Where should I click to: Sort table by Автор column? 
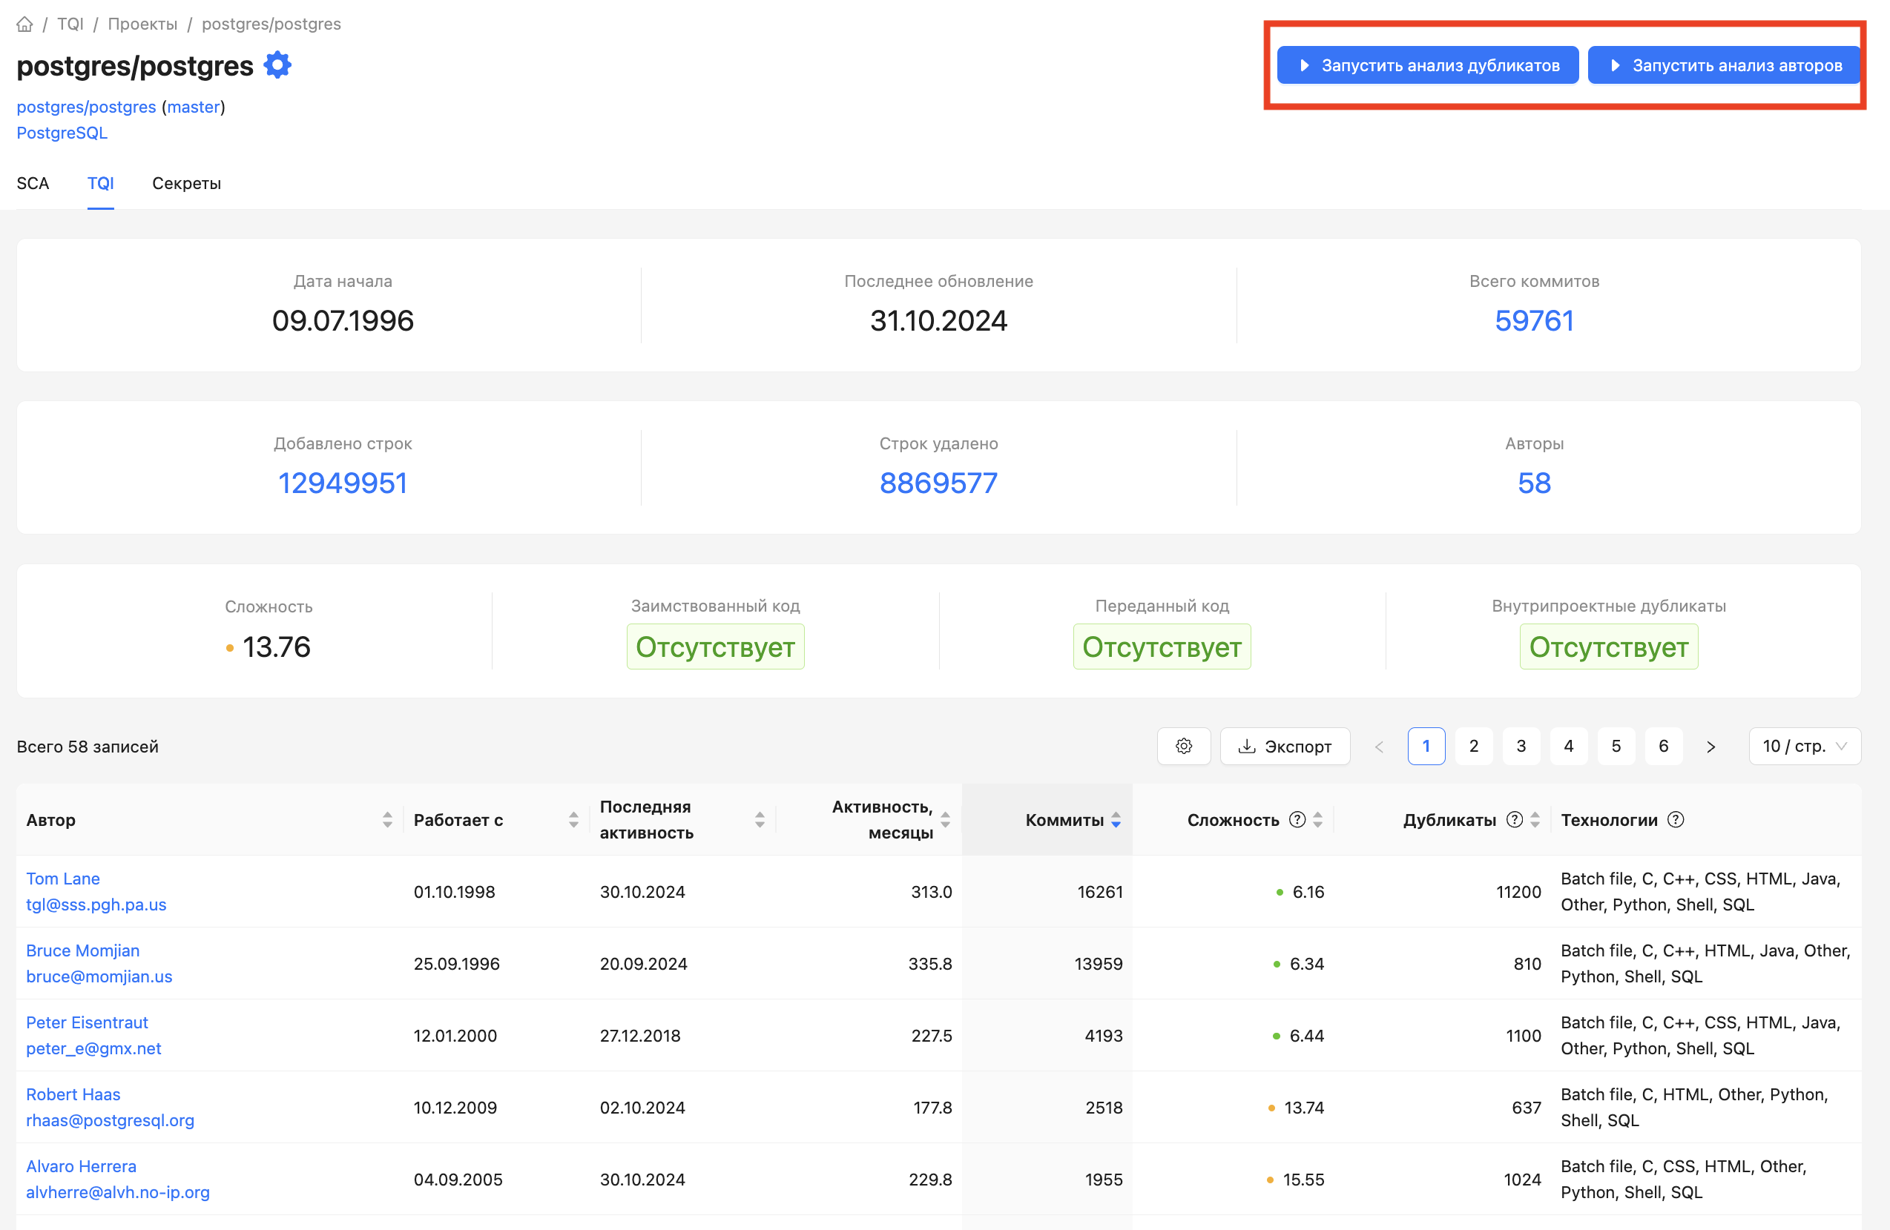pyautogui.click(x=387, y=820)
